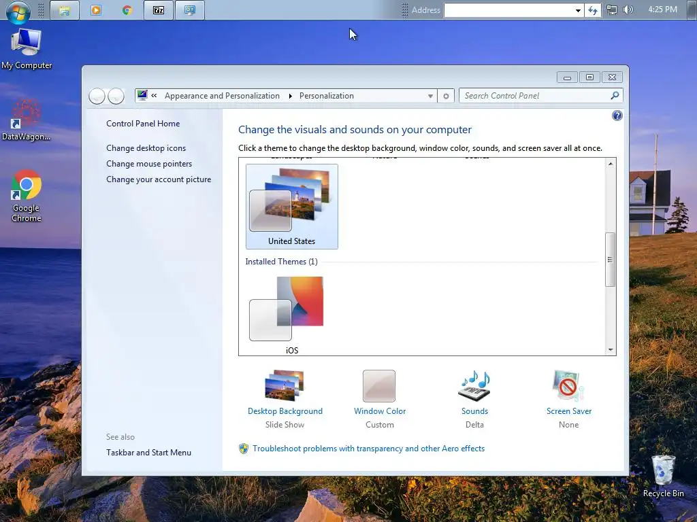Screen dimensions: 697x522
Task: Click the Personalization breadcrumb segment
Action: pyautogui.click(x=326, y=96)
